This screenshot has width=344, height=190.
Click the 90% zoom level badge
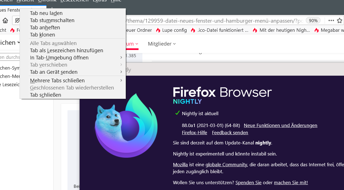313,20
